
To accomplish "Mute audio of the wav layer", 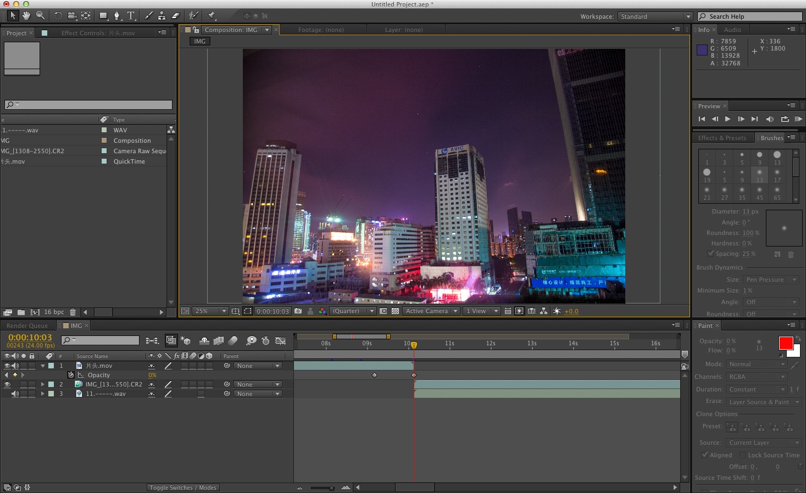I will coord(15,394).
